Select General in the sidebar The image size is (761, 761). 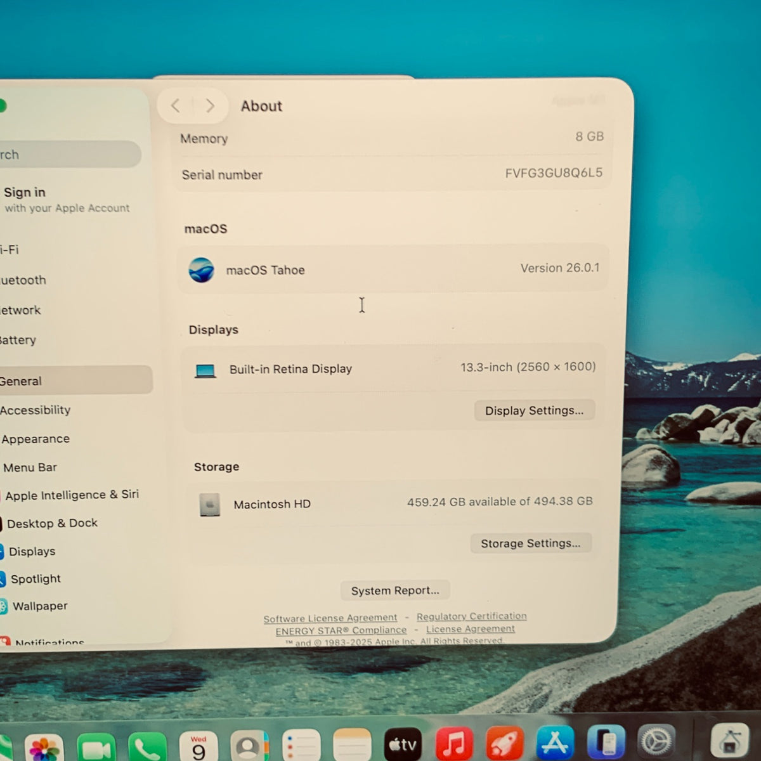[75, 380]
